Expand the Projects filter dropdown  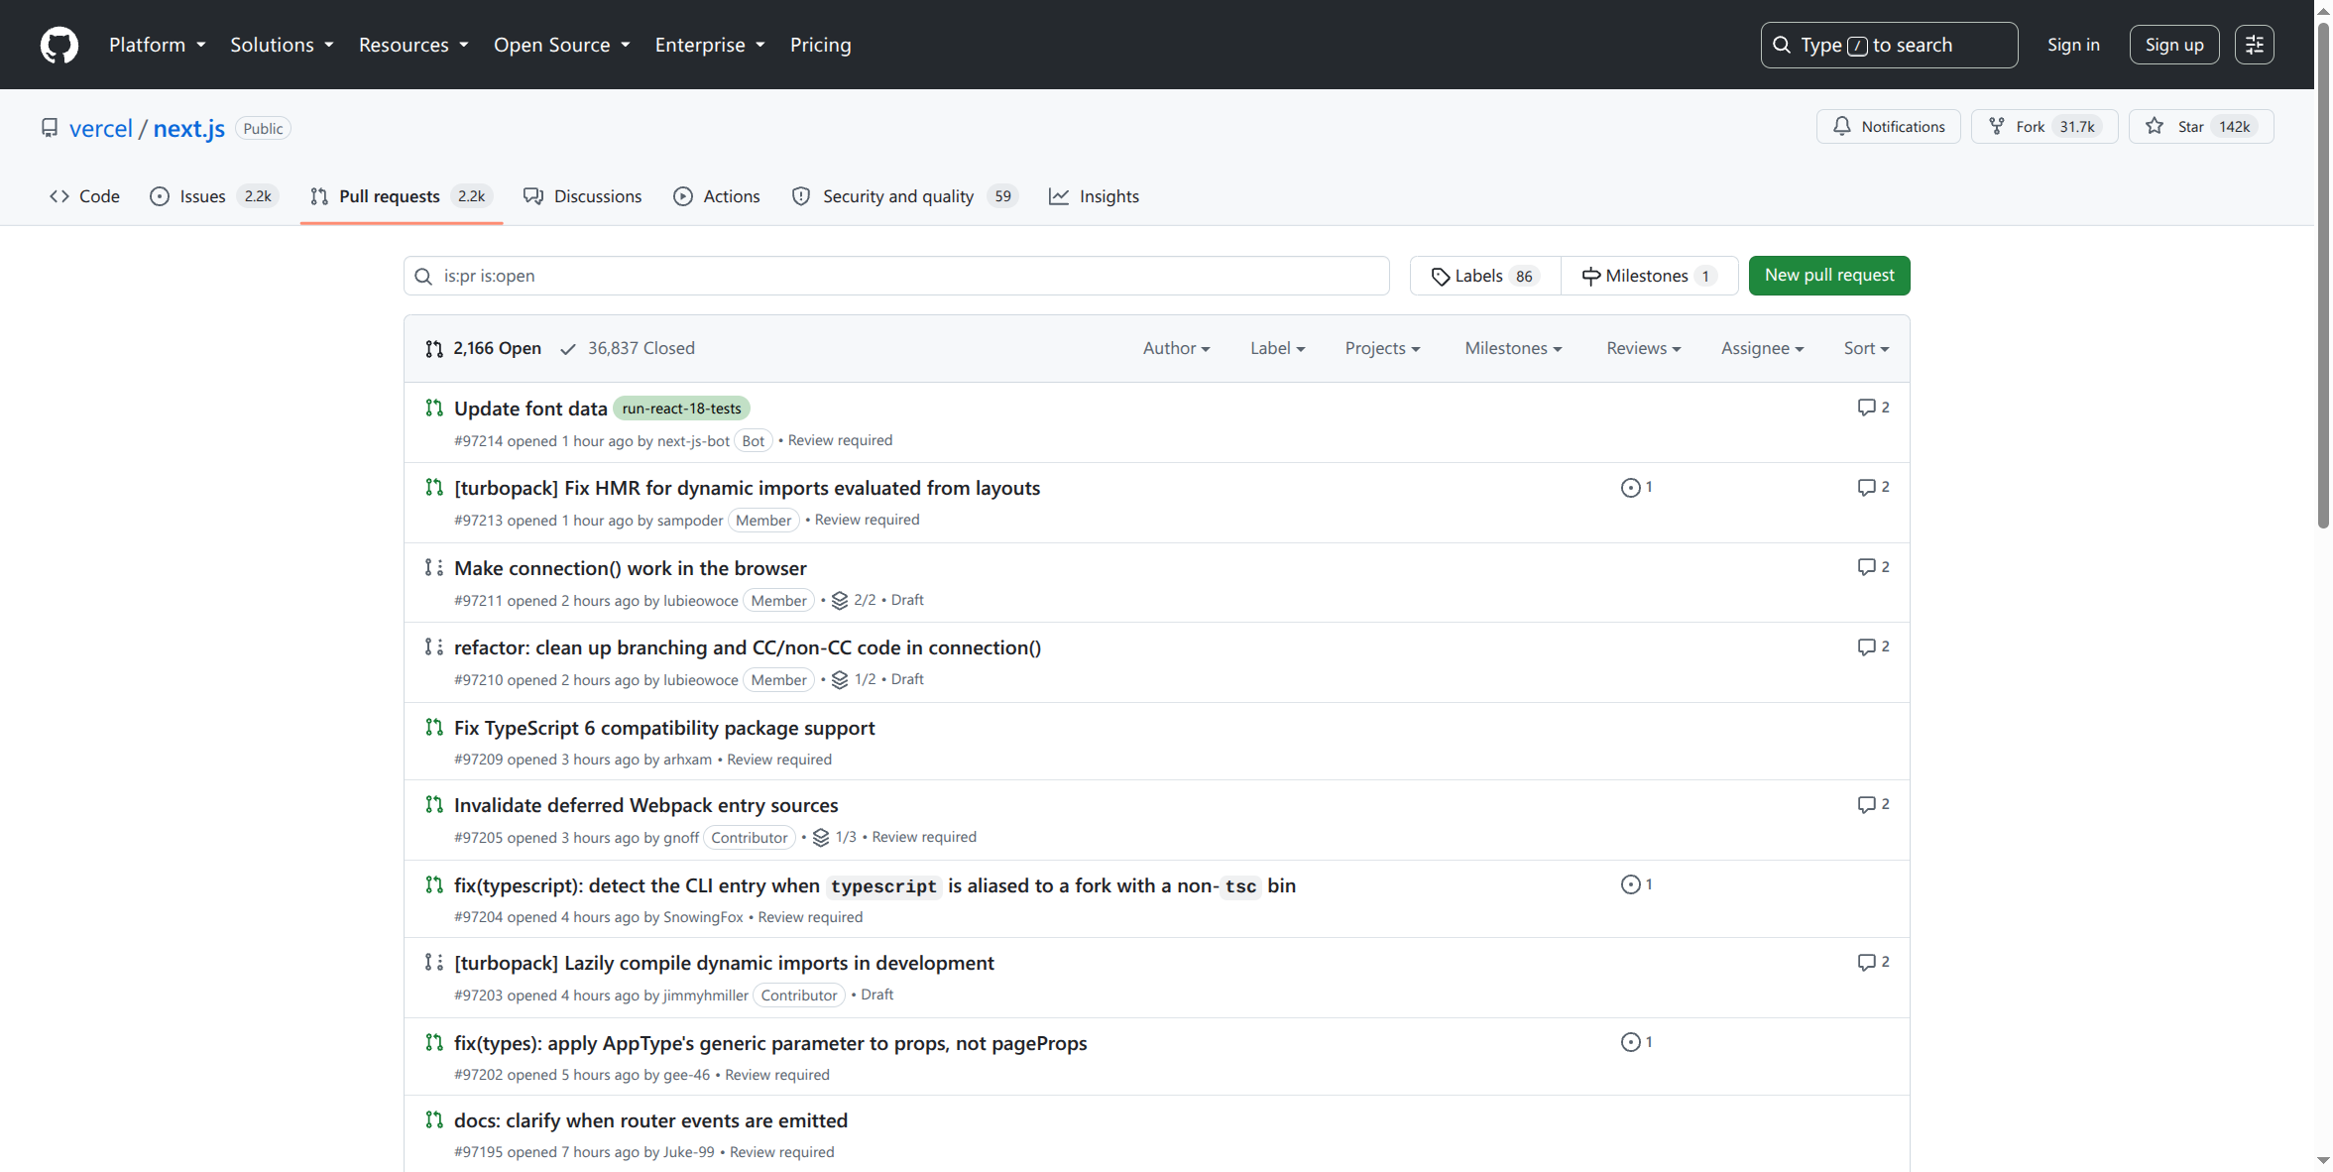1383,348
